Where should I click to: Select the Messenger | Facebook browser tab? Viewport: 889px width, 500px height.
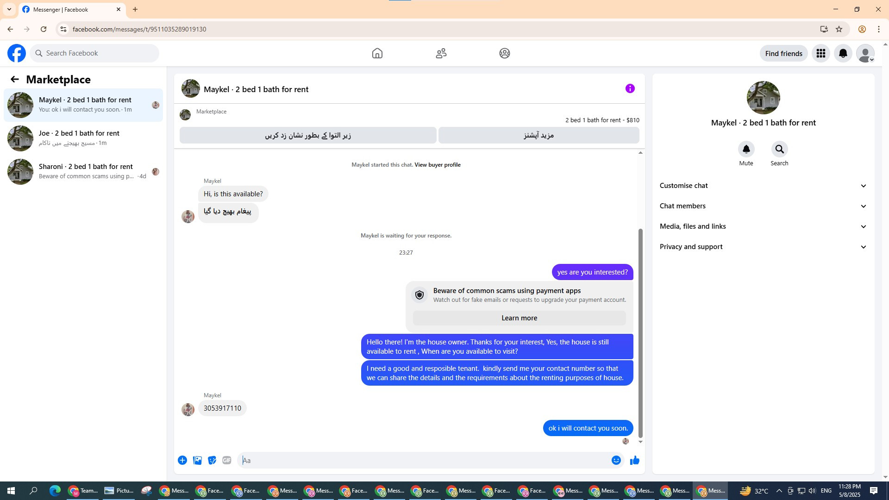(x=72, y=9)
